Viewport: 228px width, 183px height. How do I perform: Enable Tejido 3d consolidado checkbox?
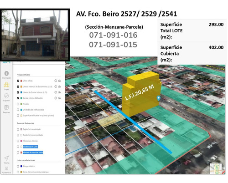point(18,129)
